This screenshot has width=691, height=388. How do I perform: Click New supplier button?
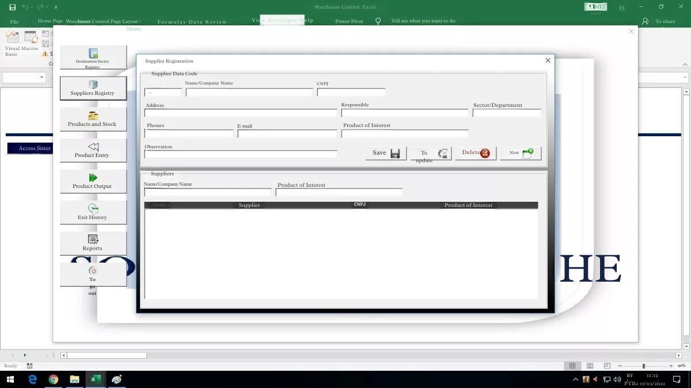pos(521,153)
